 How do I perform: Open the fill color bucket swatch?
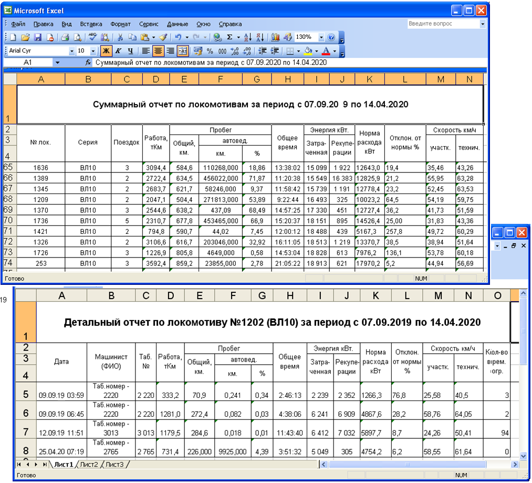(x=308, y=51)
